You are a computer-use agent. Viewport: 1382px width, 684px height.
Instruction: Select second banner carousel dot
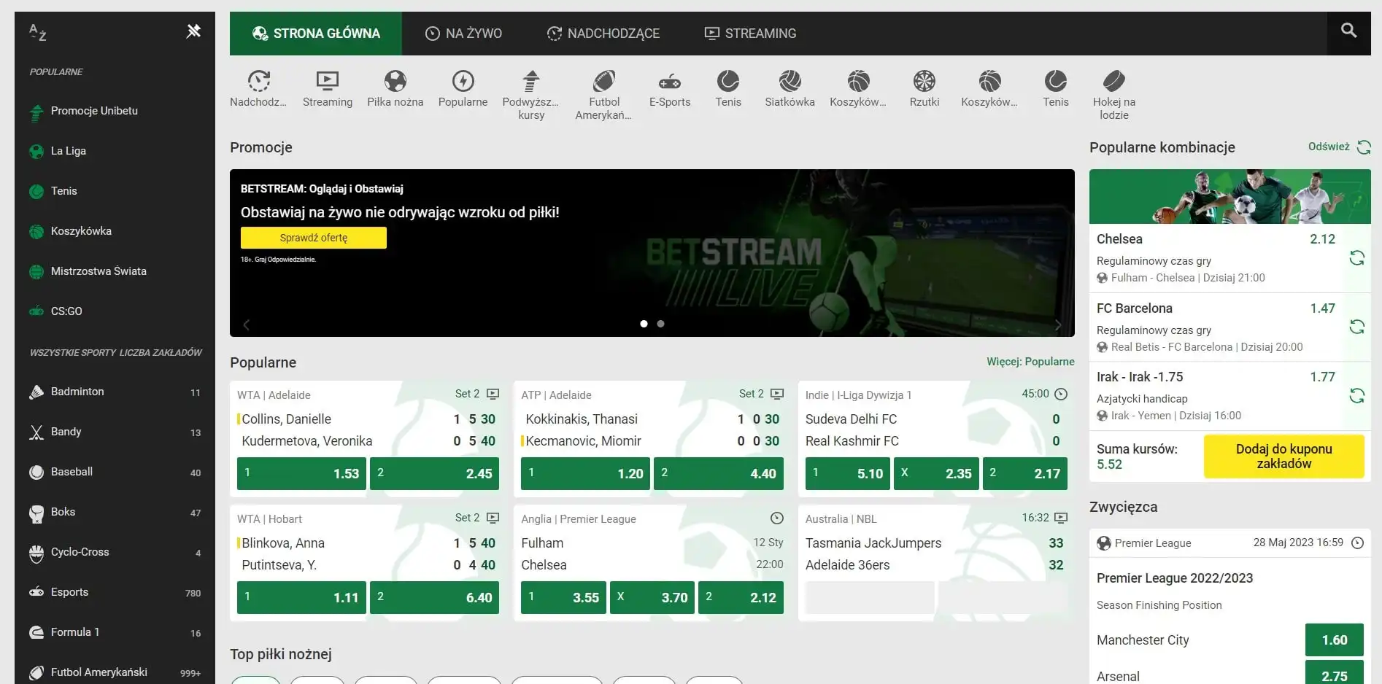(x=660, y=324)
